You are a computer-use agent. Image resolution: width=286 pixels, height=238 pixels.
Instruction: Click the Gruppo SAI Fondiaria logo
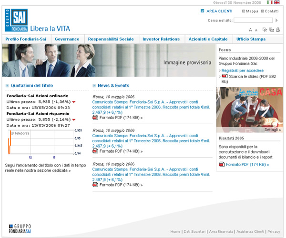pos(16,20)
